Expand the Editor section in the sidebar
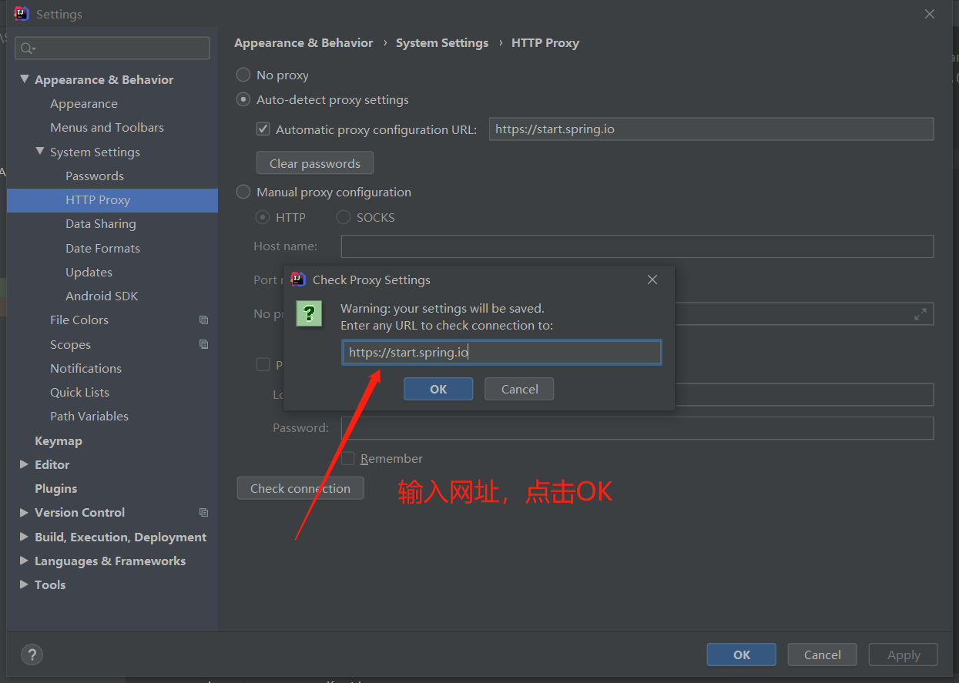959x683 pixels. pos(22,464)
